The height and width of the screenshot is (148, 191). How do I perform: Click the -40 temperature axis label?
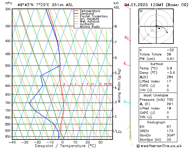[12, 142]
